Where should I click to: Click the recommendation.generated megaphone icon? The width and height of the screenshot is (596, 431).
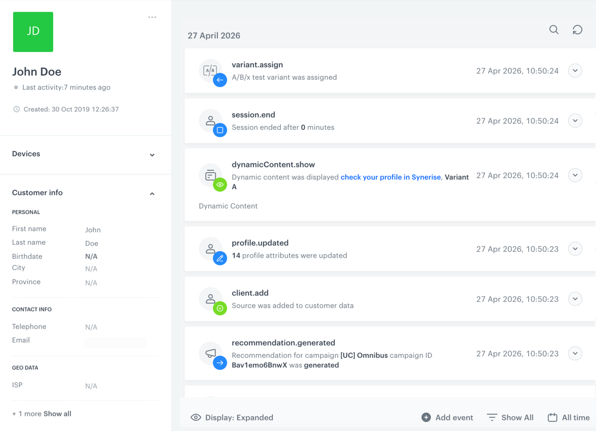211,353
